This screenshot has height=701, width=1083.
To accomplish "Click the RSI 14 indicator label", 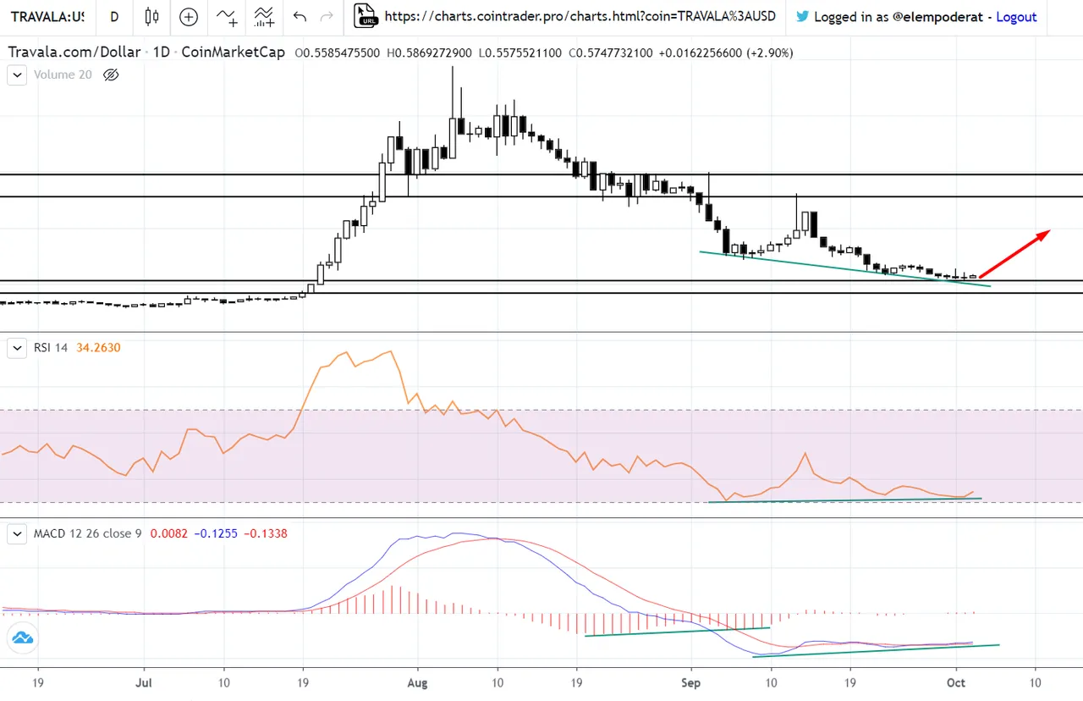I will point(51,347).
